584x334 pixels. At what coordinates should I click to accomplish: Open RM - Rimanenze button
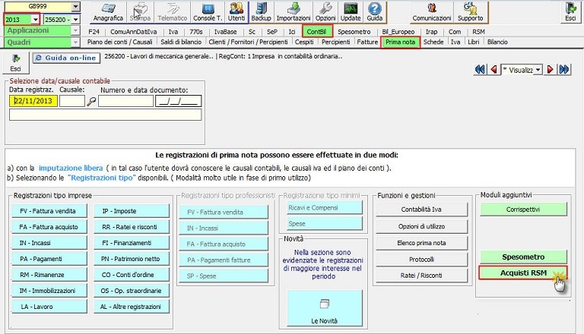tap(49, 275)
